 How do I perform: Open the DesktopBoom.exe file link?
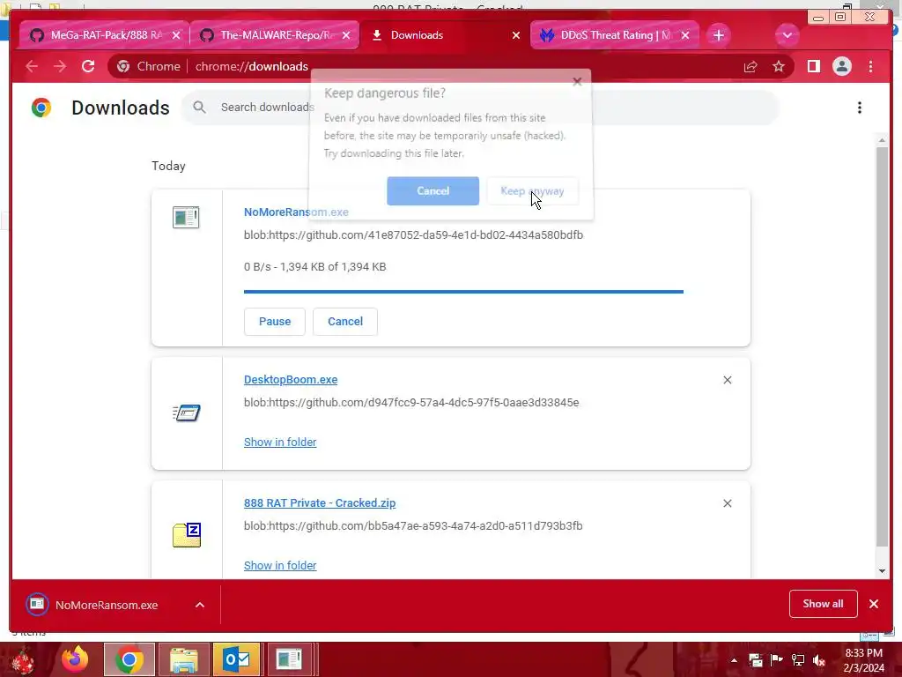pyautogui.click(x=291, y=379)
